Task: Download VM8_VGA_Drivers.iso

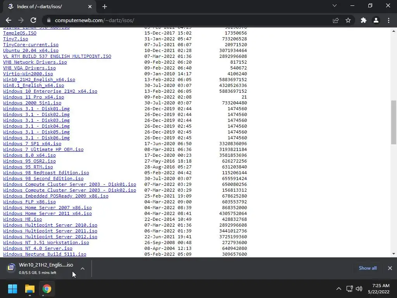Action: pos(29,68)
